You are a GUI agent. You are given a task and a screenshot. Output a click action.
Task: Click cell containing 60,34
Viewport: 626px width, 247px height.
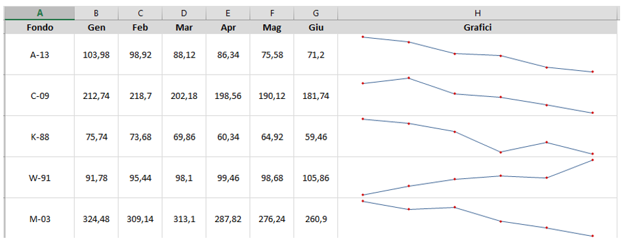[x=228, y=137]
